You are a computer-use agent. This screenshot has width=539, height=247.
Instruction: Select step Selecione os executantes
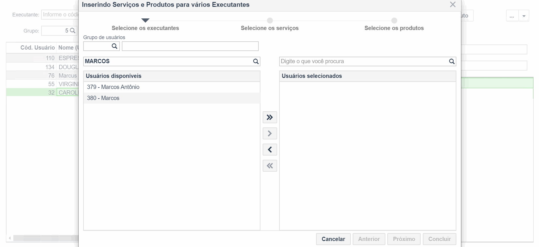coord(145,28)
